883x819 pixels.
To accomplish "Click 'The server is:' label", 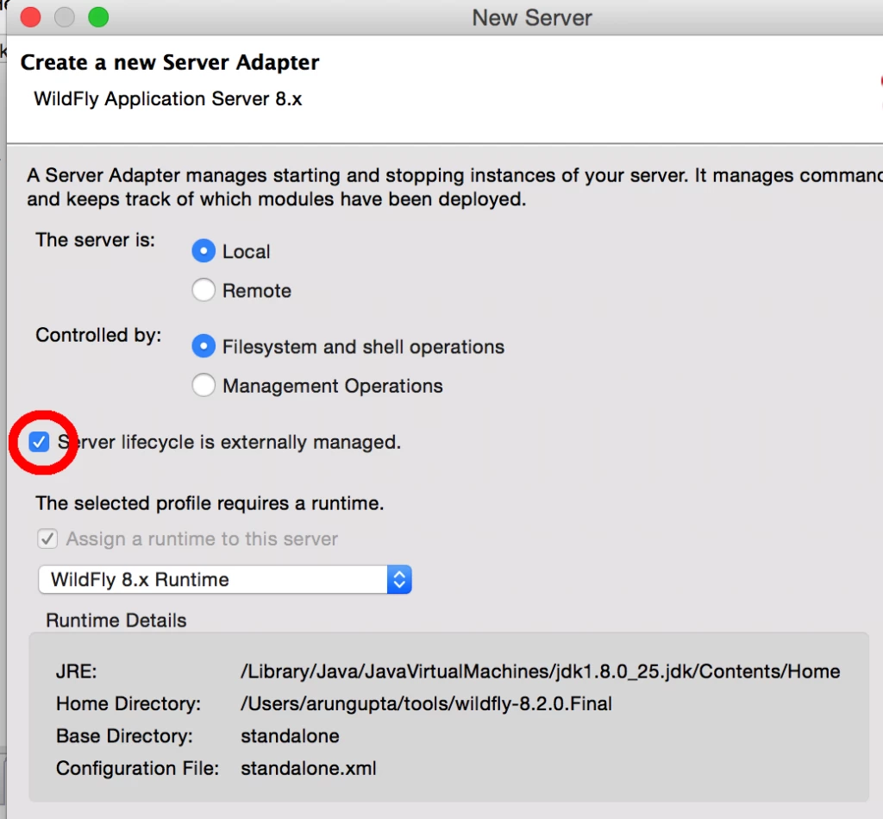I will click(x=95, y=240).
